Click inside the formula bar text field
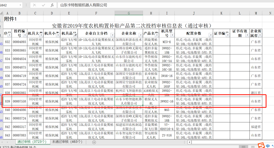274x148 pixels. tap(154, 5)
